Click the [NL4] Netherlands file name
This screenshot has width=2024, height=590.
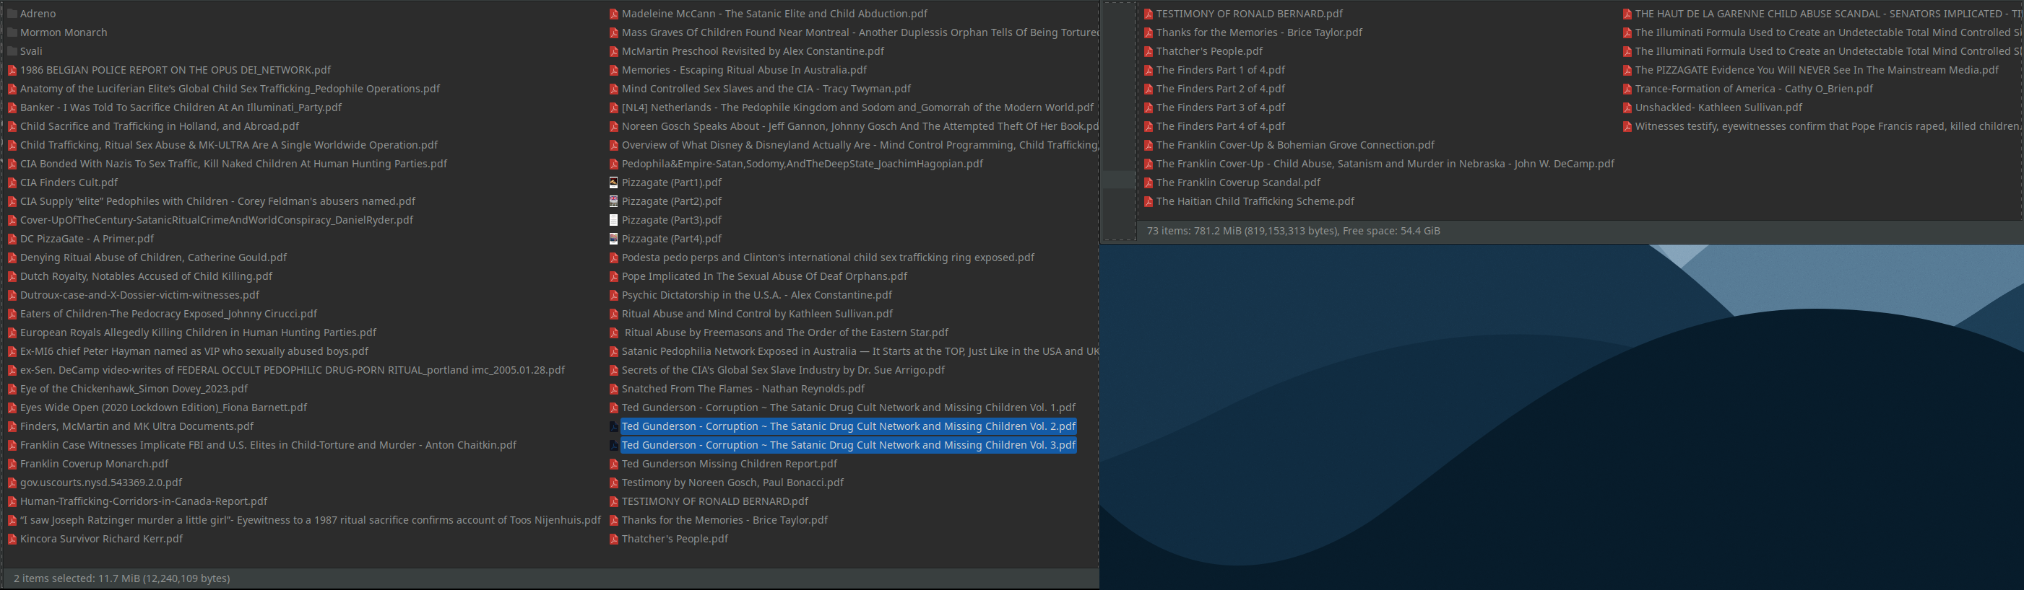857,107
